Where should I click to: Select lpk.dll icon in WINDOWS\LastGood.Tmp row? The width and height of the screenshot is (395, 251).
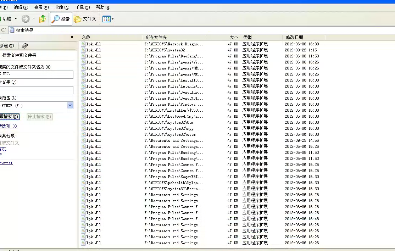(83, 117)
